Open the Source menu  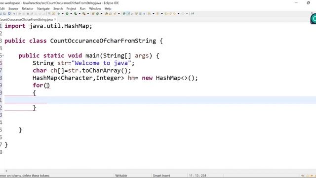(x=13, y=9)
